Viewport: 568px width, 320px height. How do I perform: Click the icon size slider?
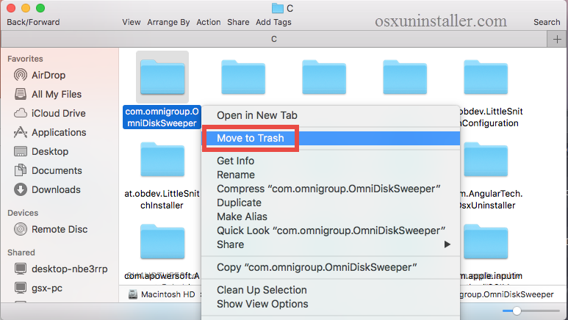[531, 310]
